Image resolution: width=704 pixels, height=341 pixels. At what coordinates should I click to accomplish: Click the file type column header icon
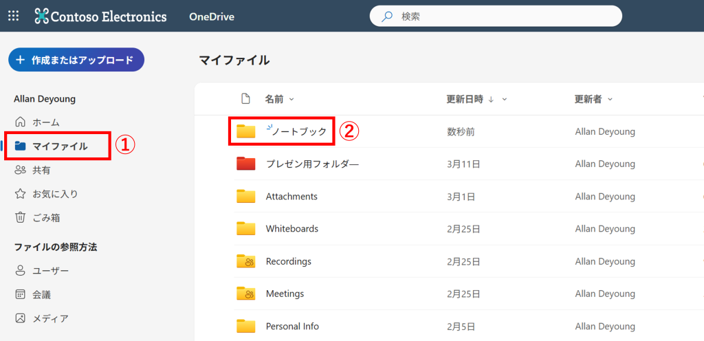(x=245, y=99)
